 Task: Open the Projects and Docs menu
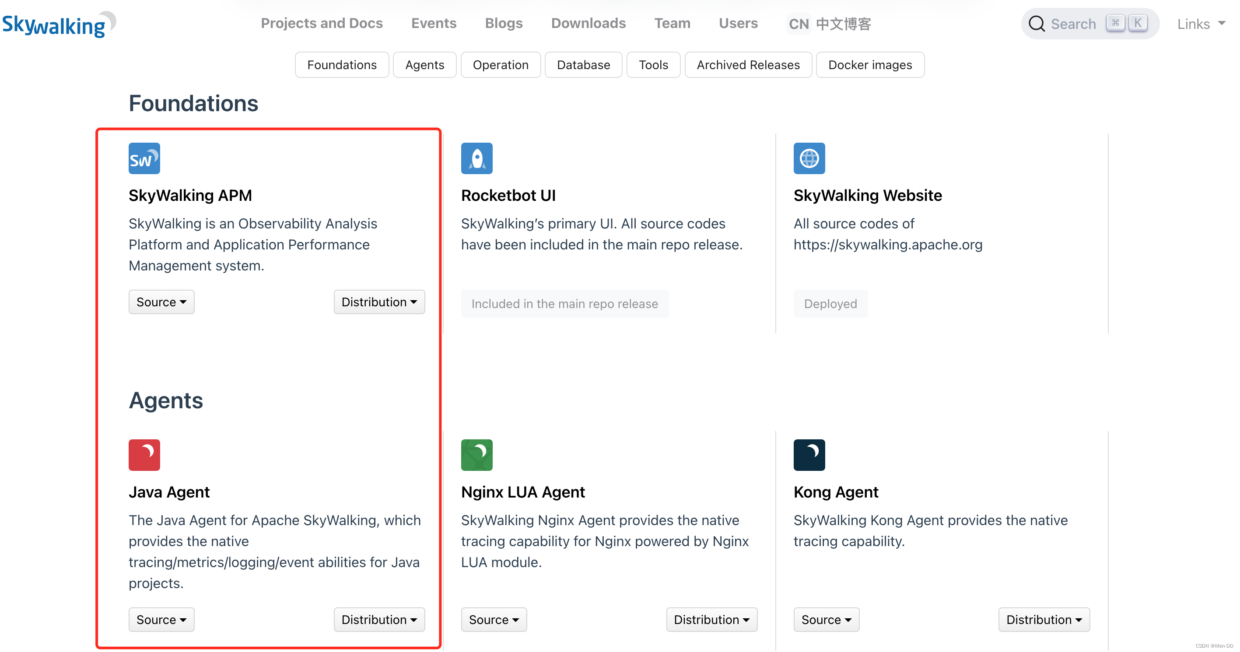point(322,23)
